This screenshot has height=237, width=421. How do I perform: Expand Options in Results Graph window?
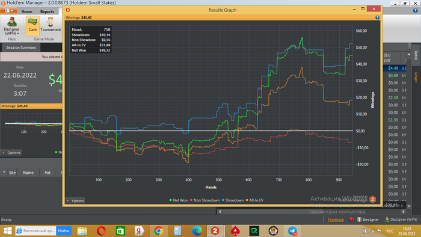pyautogui.click(x=75, y=201)
